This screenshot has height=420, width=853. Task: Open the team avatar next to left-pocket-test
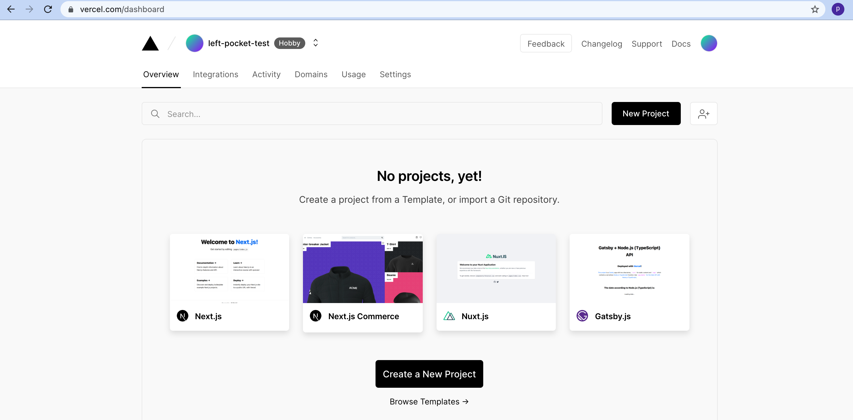coord(194,43)
